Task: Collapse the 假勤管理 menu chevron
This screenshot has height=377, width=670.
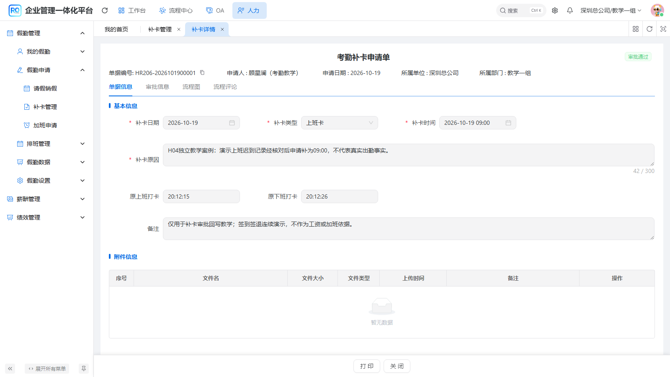Action: pyautogui.click(x=82, y=33)
